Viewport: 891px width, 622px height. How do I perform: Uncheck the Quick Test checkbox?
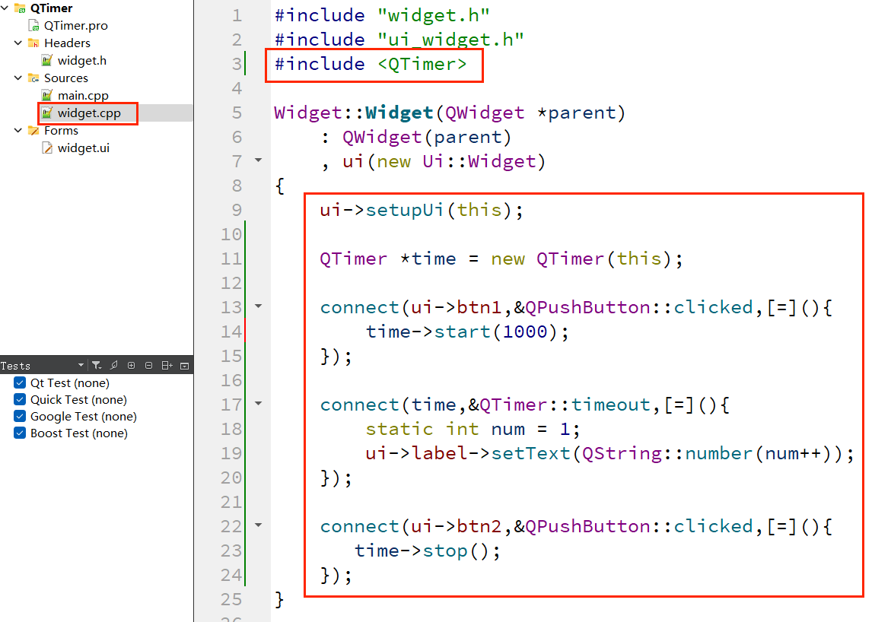pos(20,399)
